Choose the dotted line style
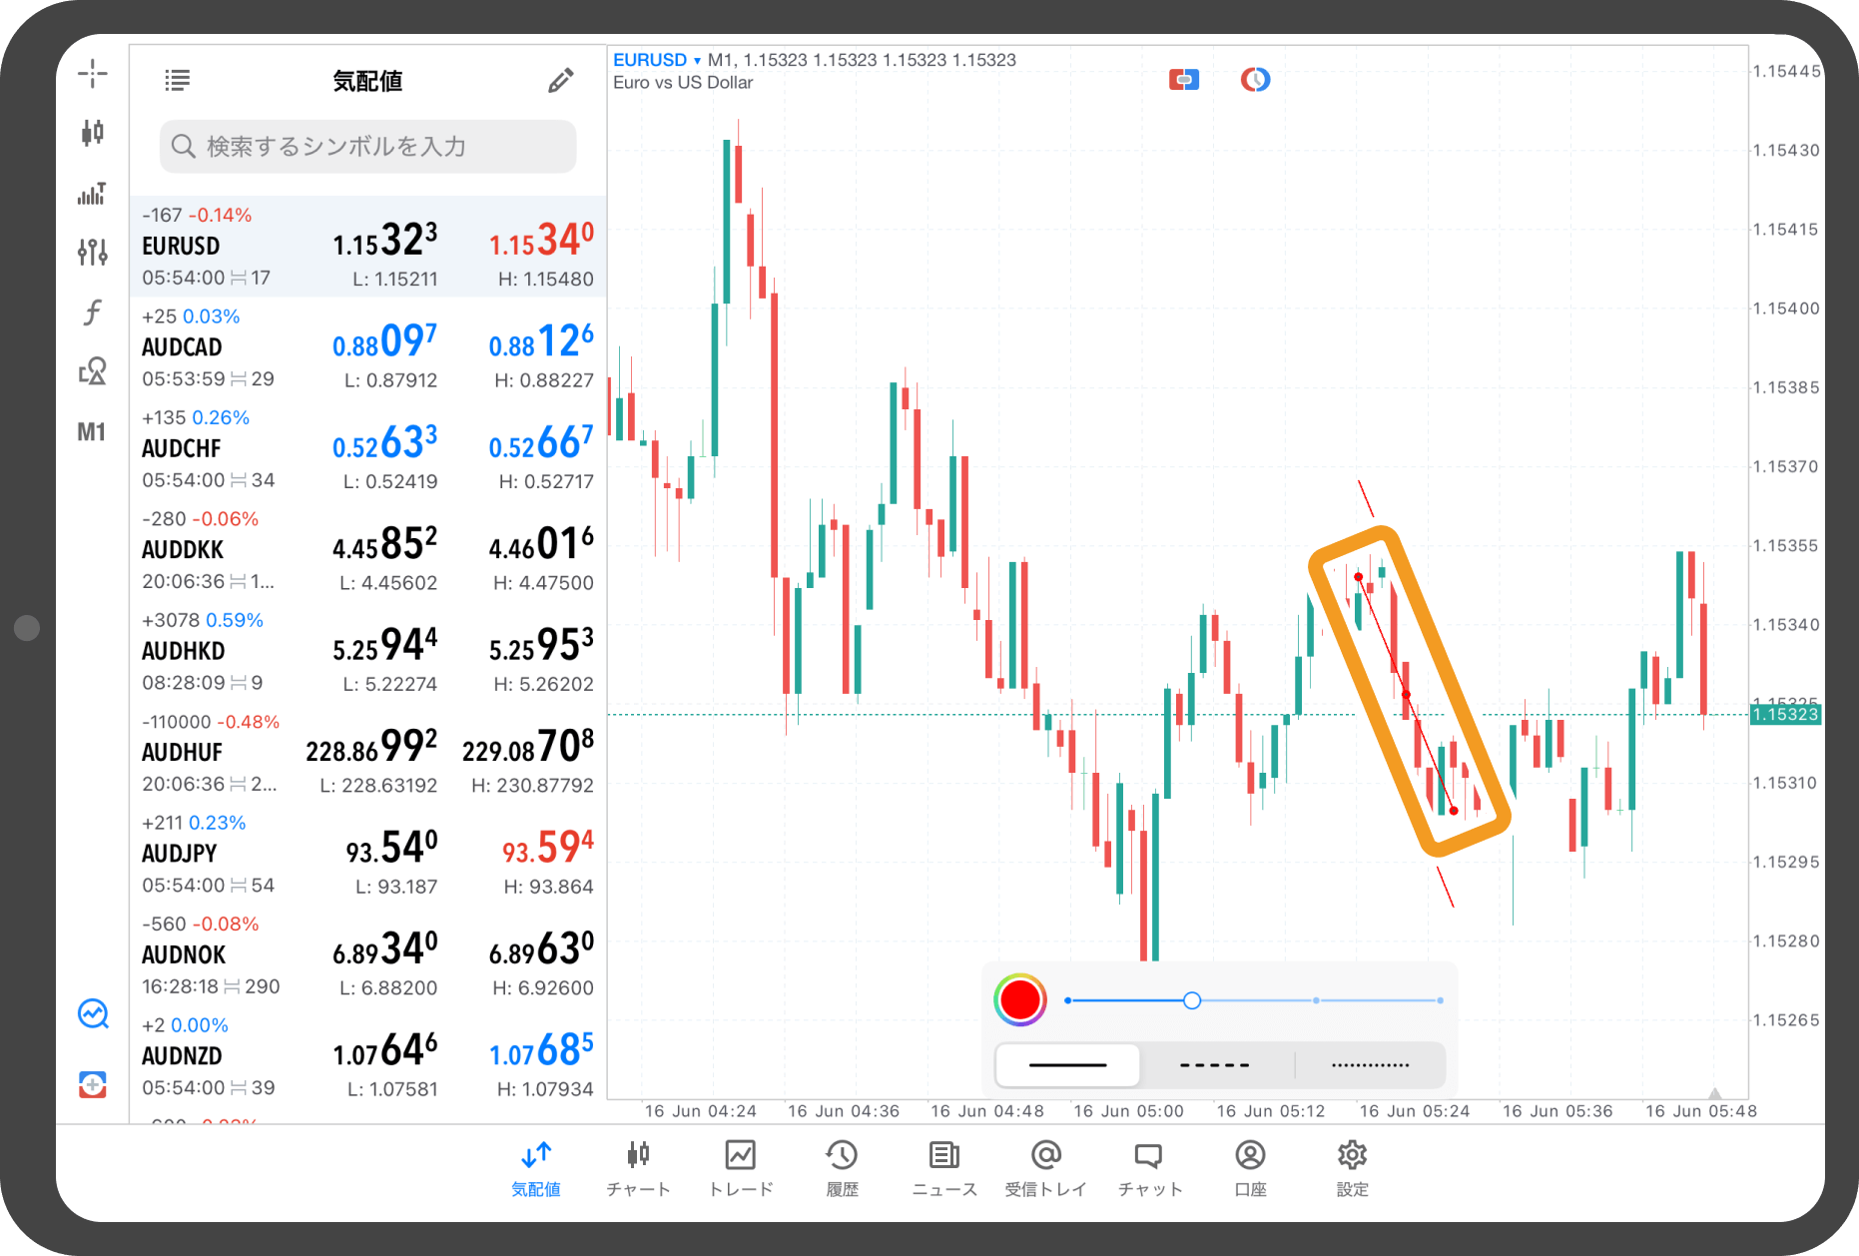 point(1370,1065)
